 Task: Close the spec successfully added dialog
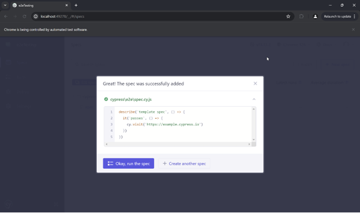[255, 83]
